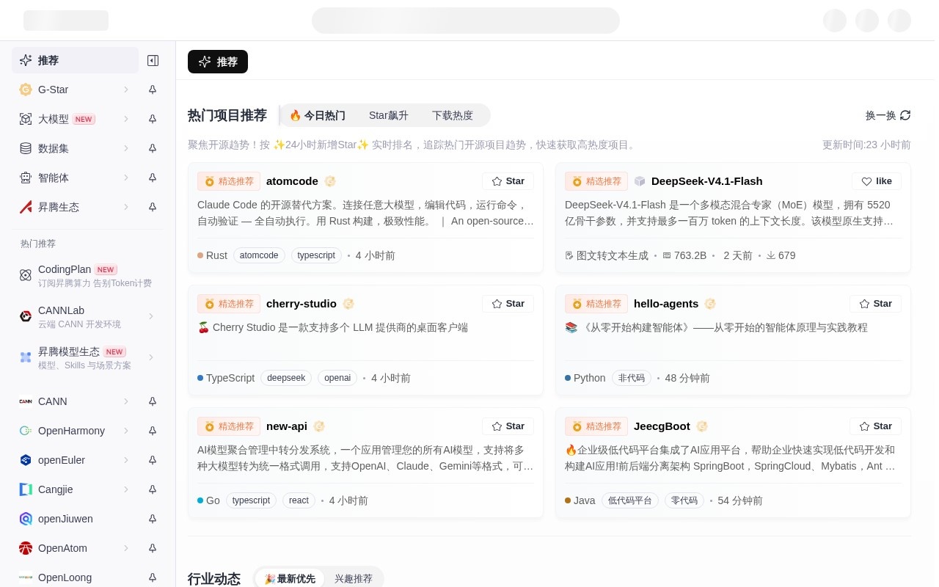Click the 数据集 database icon in sidebar
The height and width of the screenshot is (587, 939).
pos(26,148)
